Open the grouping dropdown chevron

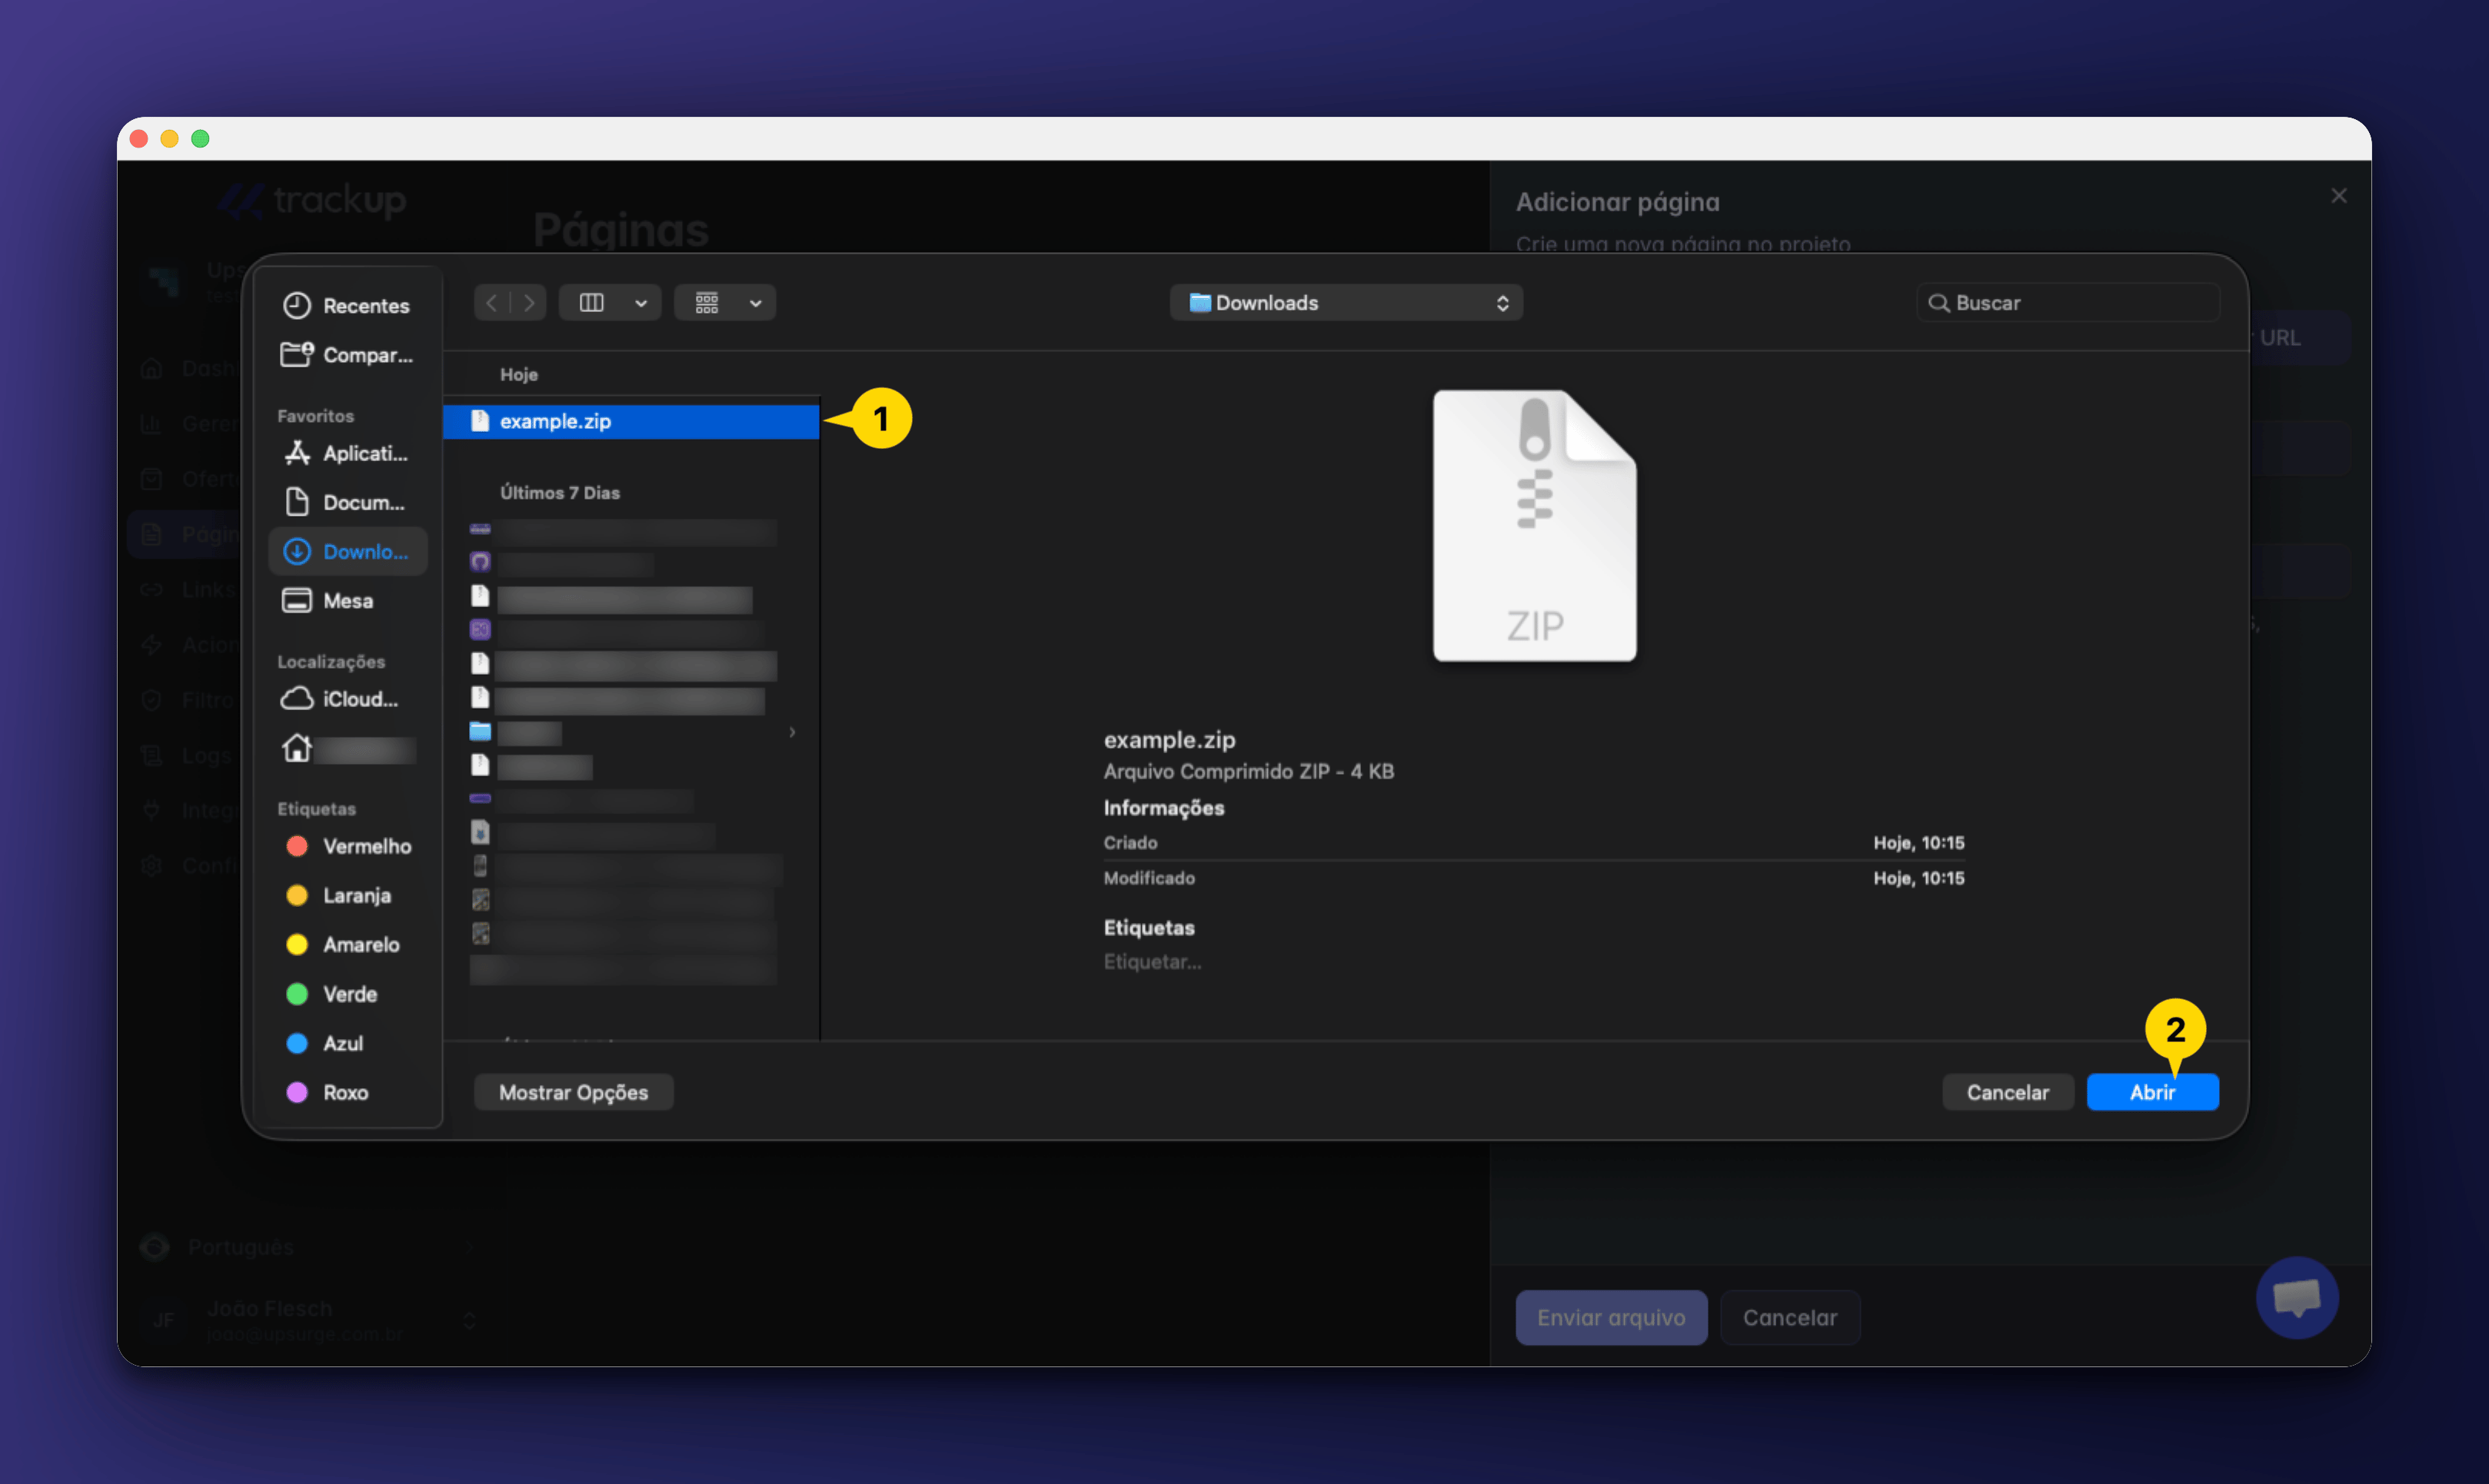click(755, 303)
